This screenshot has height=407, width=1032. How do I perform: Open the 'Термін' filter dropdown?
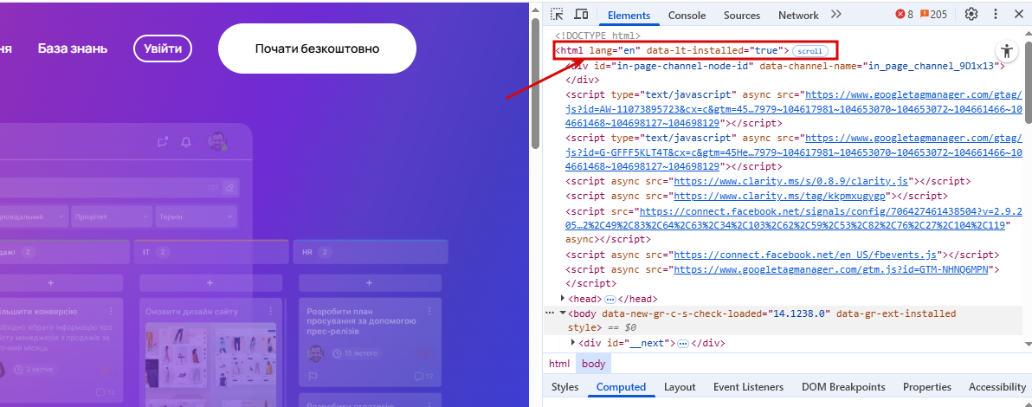pyautogui.click(x=196, y=216)
